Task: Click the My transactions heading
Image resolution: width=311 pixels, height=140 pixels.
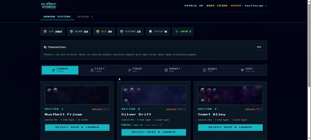Action: tap(55, 47)
